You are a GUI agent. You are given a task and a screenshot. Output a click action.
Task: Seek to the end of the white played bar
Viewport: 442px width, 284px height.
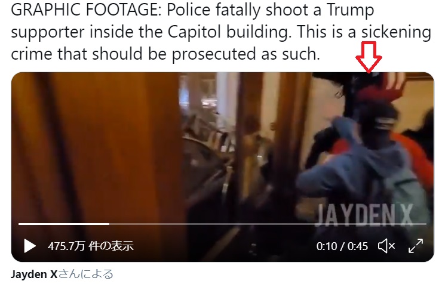click(x=109, y=224)
